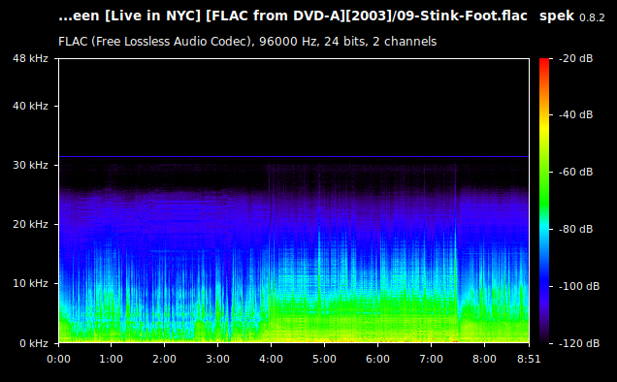Click the '-40 dB' scale label
Screen dimensions: 617x382
[x=575, y=114]
